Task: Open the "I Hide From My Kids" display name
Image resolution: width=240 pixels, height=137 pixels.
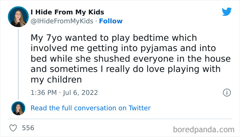Action: [x=67, y=12]
